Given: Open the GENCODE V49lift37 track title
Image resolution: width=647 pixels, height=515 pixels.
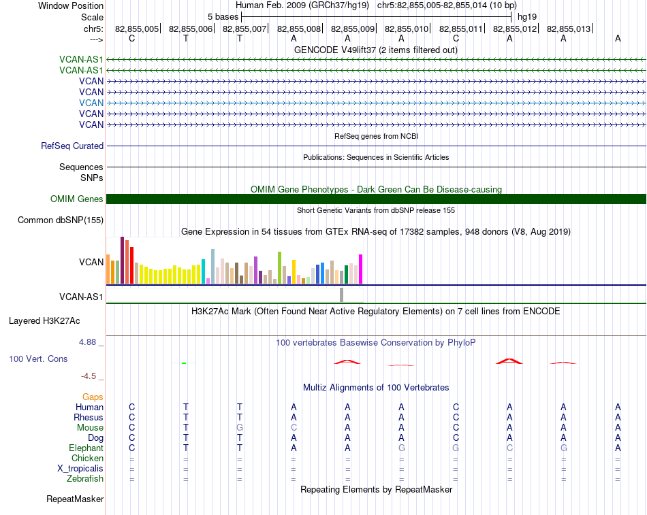Looking at the screenshot, I should [x=375, y=50].
